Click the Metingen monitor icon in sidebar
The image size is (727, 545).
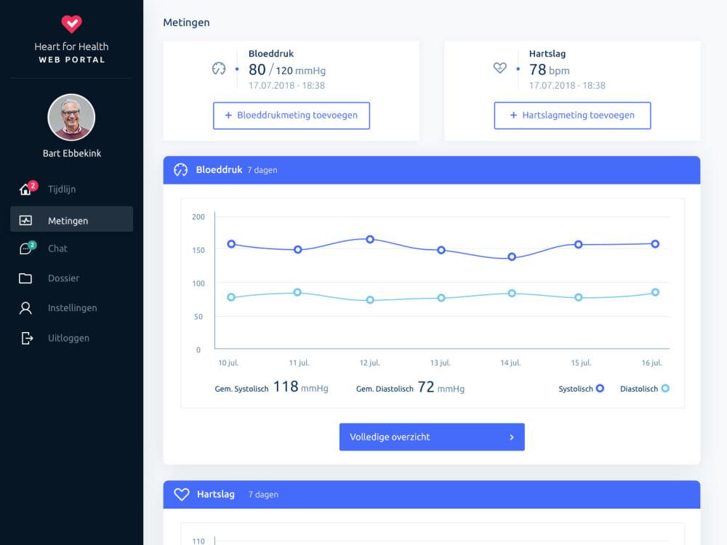(25, 221)
